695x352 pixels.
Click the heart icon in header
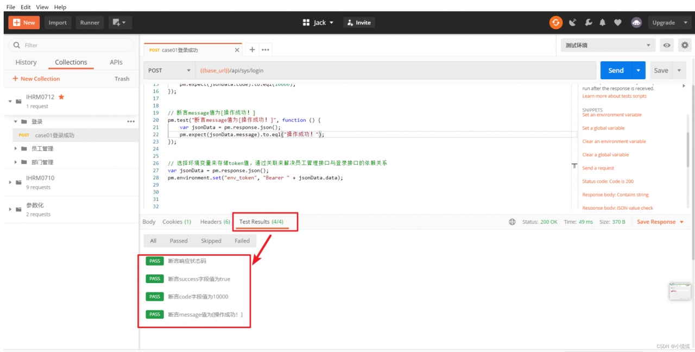click(x=618, y=22)
